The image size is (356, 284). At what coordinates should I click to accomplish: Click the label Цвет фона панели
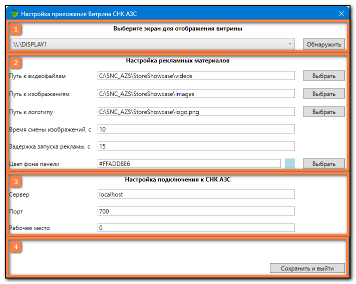tap(34, 164)
